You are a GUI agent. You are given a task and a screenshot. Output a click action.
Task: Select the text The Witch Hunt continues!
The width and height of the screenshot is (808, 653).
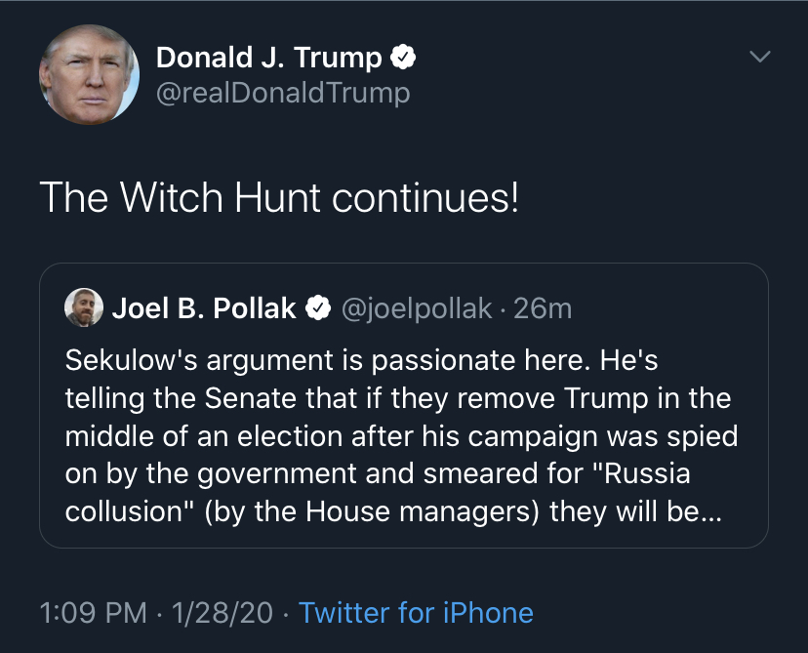coord(279,197)
